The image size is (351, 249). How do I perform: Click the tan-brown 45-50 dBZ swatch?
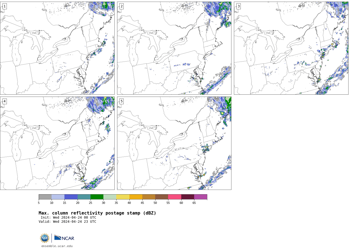coord(149,197)
